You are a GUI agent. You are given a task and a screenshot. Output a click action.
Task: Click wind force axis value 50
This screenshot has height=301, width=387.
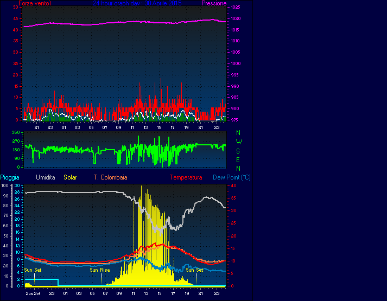16,7
